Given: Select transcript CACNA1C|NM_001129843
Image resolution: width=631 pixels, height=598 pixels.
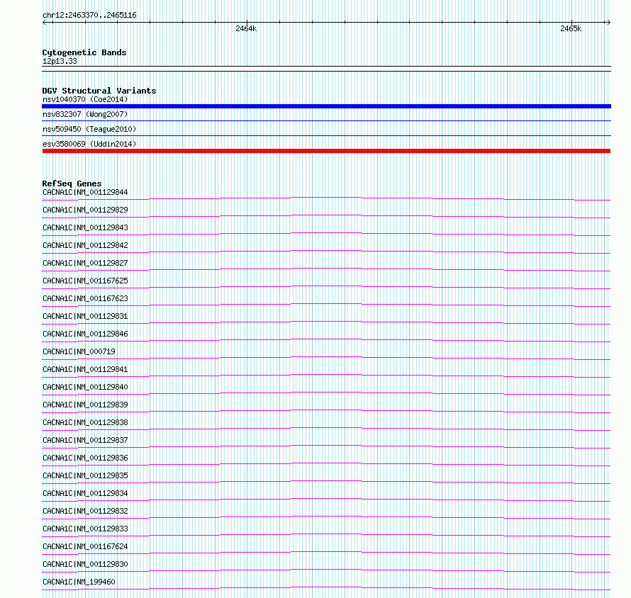Looking at the screenshot, I should (85, 227).
